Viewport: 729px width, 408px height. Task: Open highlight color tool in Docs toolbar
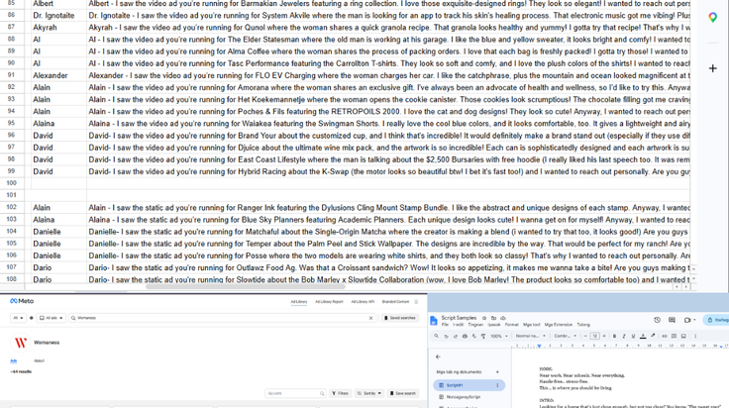(653, 336)
